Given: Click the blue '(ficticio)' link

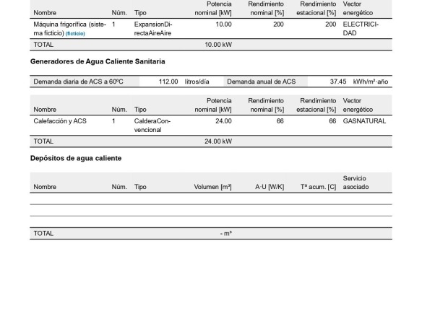Looking at the screenshot, I should pos(75,34).
